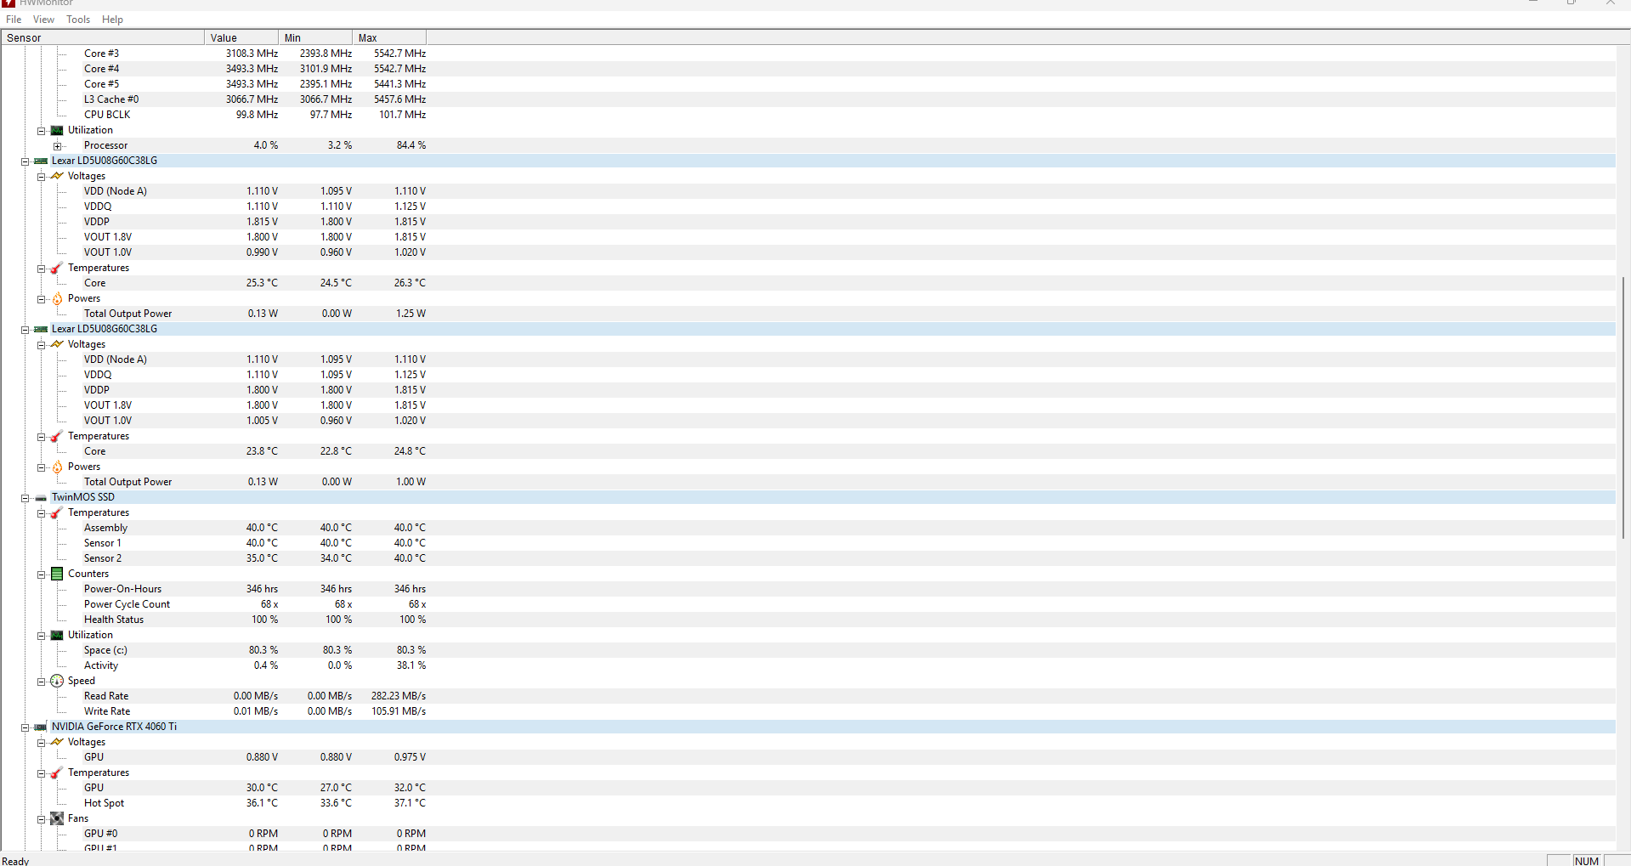Select the L3 Cache #0 row
1631x866 pixels.
click(808, 99)
